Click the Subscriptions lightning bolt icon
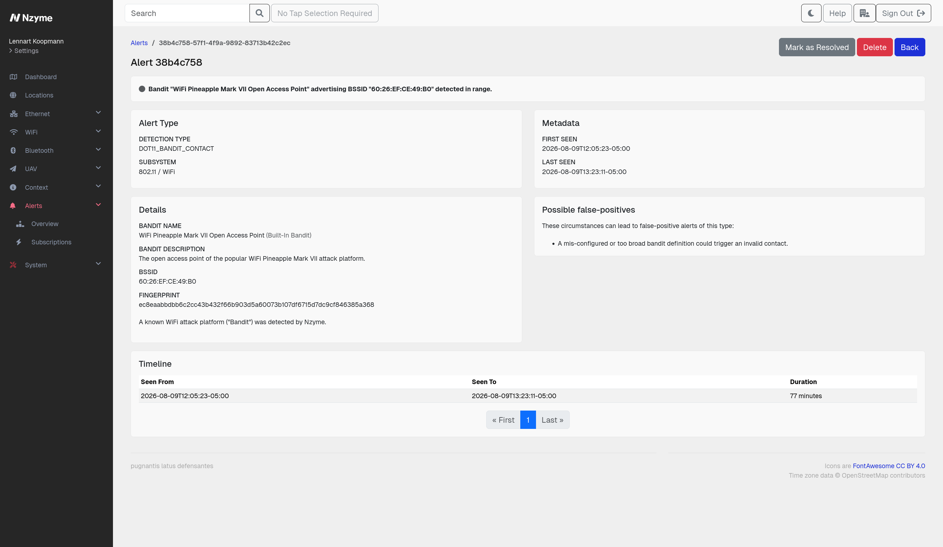 tap(19, 242)
